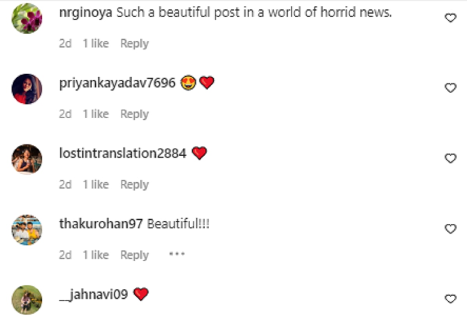Tap the heart next to priyankayadav7696's comment
This screenshot has height=320, width=467.
coord(450,88)
